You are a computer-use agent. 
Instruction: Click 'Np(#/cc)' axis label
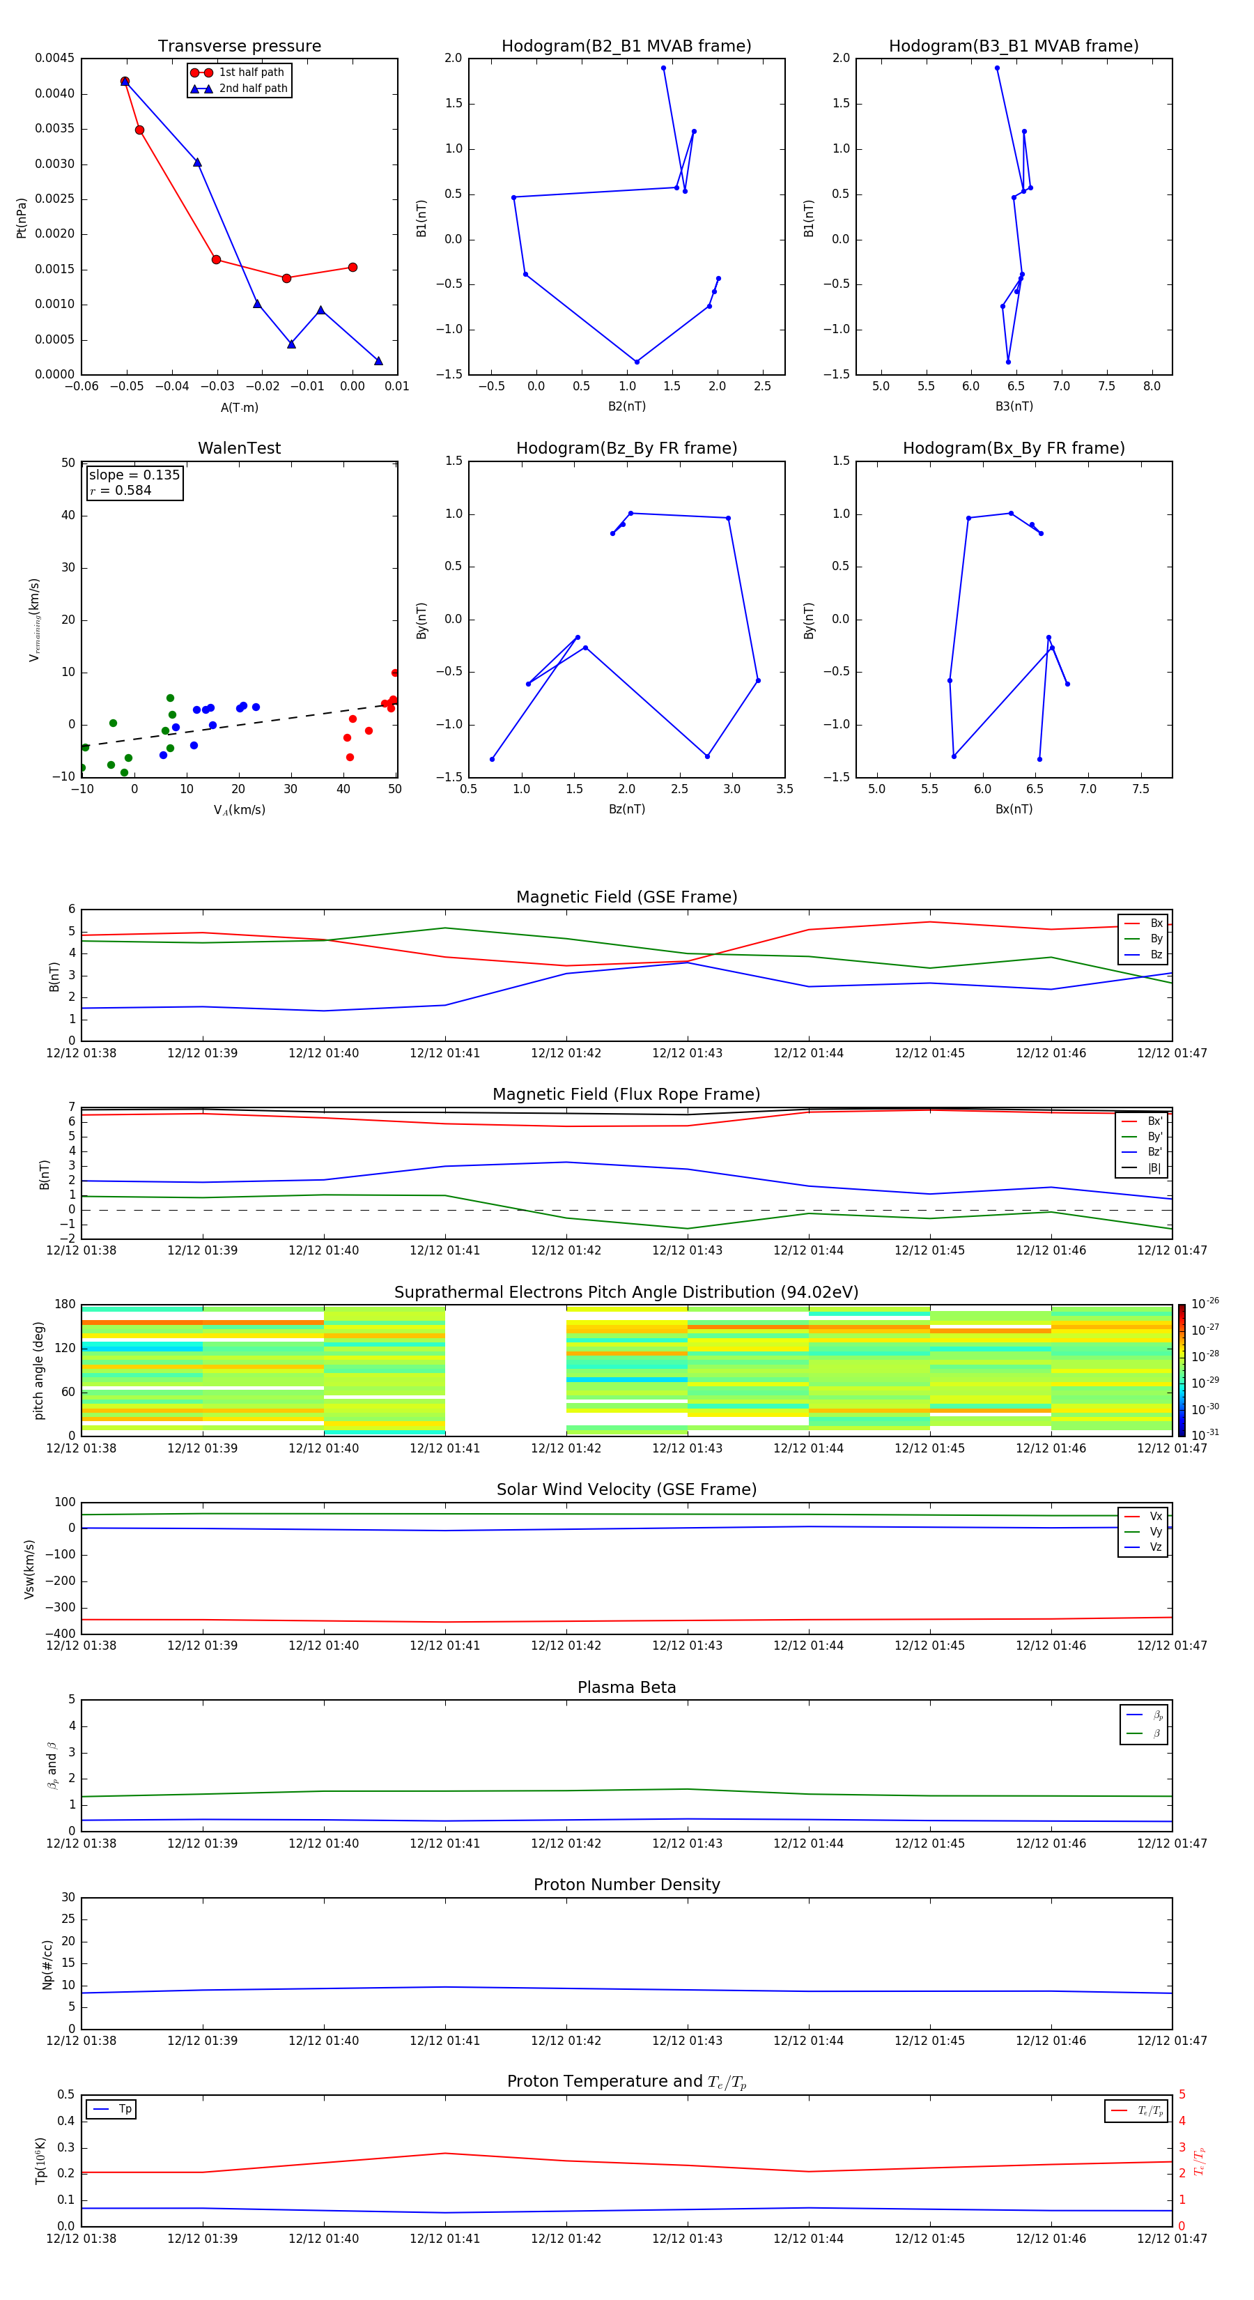[x=47, y=1964]
